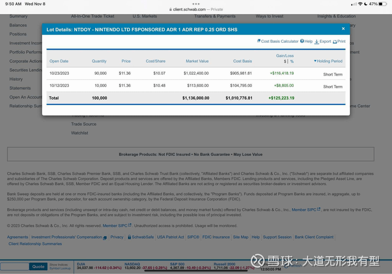Open Insights & Education
This screenshot has width=392, height=274.
(336, 16)
